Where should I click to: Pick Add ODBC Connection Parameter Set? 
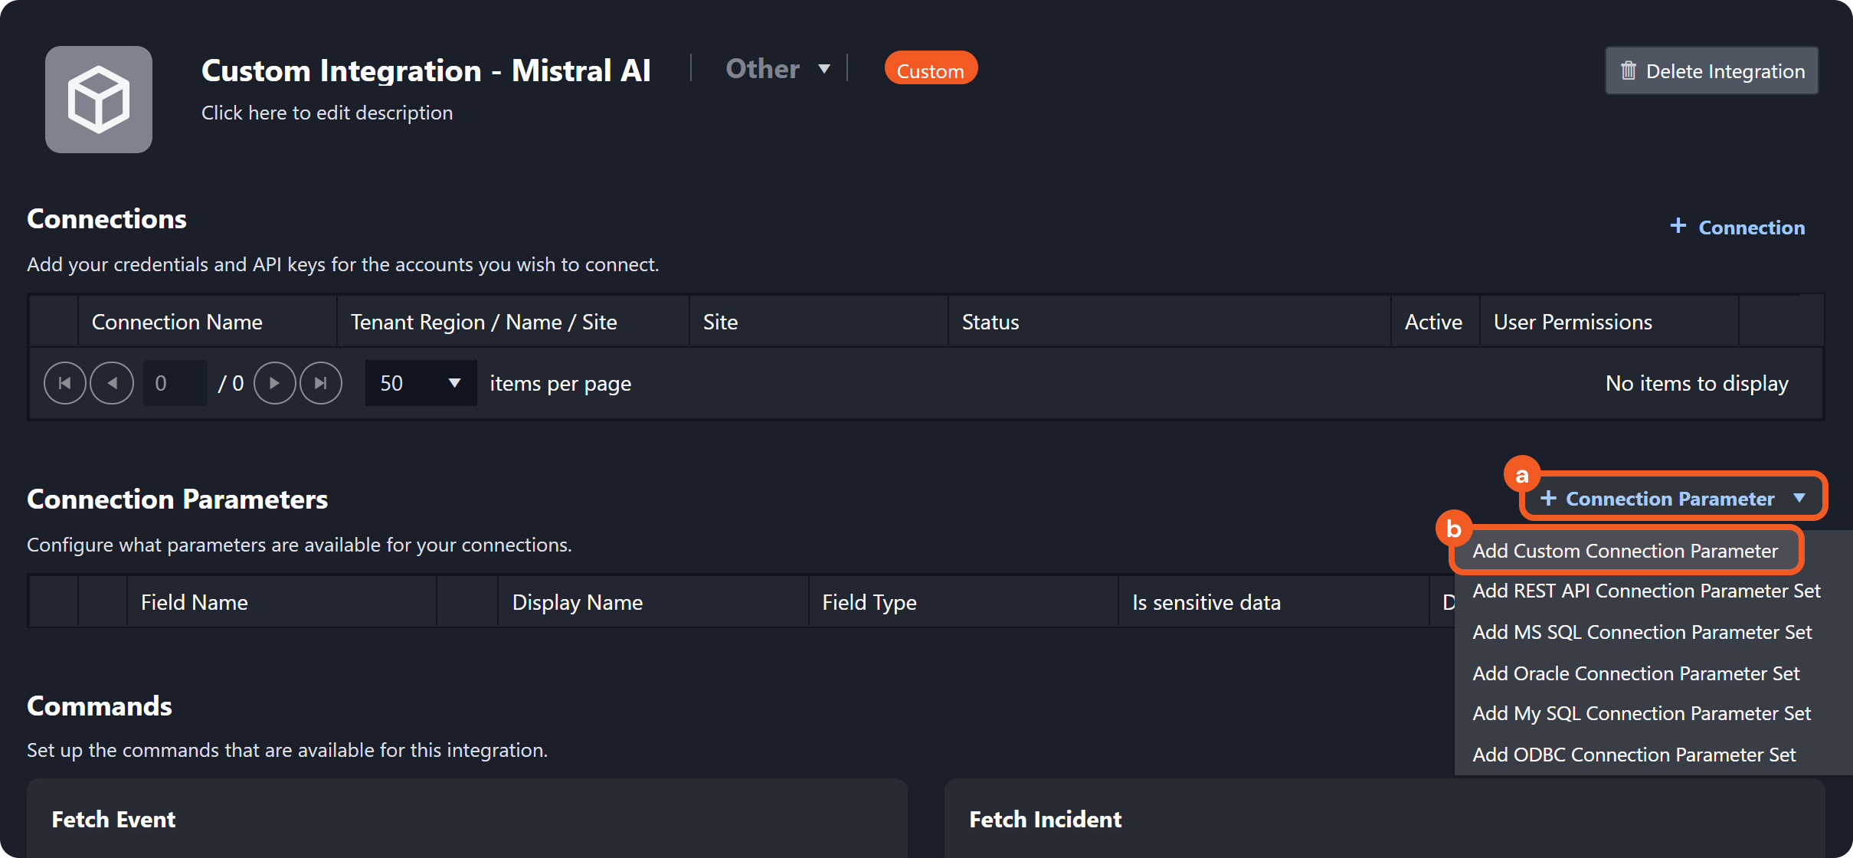pos(1633,755)
